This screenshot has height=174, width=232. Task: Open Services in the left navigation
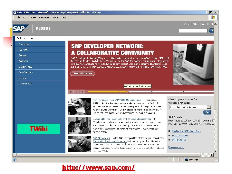click(40, 55)
